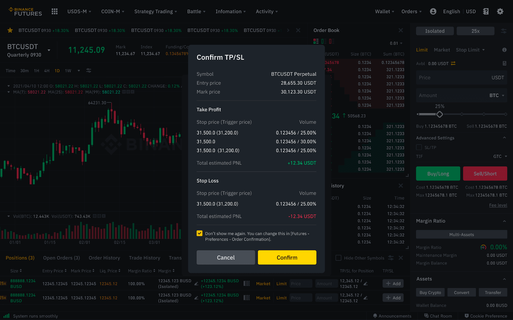The width and height of the screenshot is (513, 320).
Task: Collapse Advanced Settings section
Action: (504, 138)
